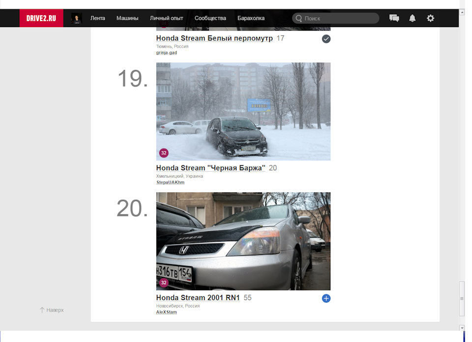
Task: Click the 32 badge on black Honda photo
Action: pyautogui.click(x=164, y=153)
